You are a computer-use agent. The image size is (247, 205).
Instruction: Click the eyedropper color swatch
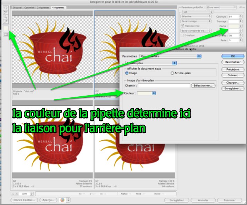pyautogui.click(x=5, y=28)
